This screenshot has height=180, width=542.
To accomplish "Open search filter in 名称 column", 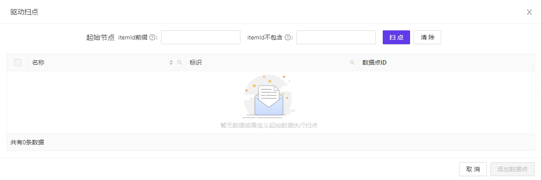I will coord(180,62).
